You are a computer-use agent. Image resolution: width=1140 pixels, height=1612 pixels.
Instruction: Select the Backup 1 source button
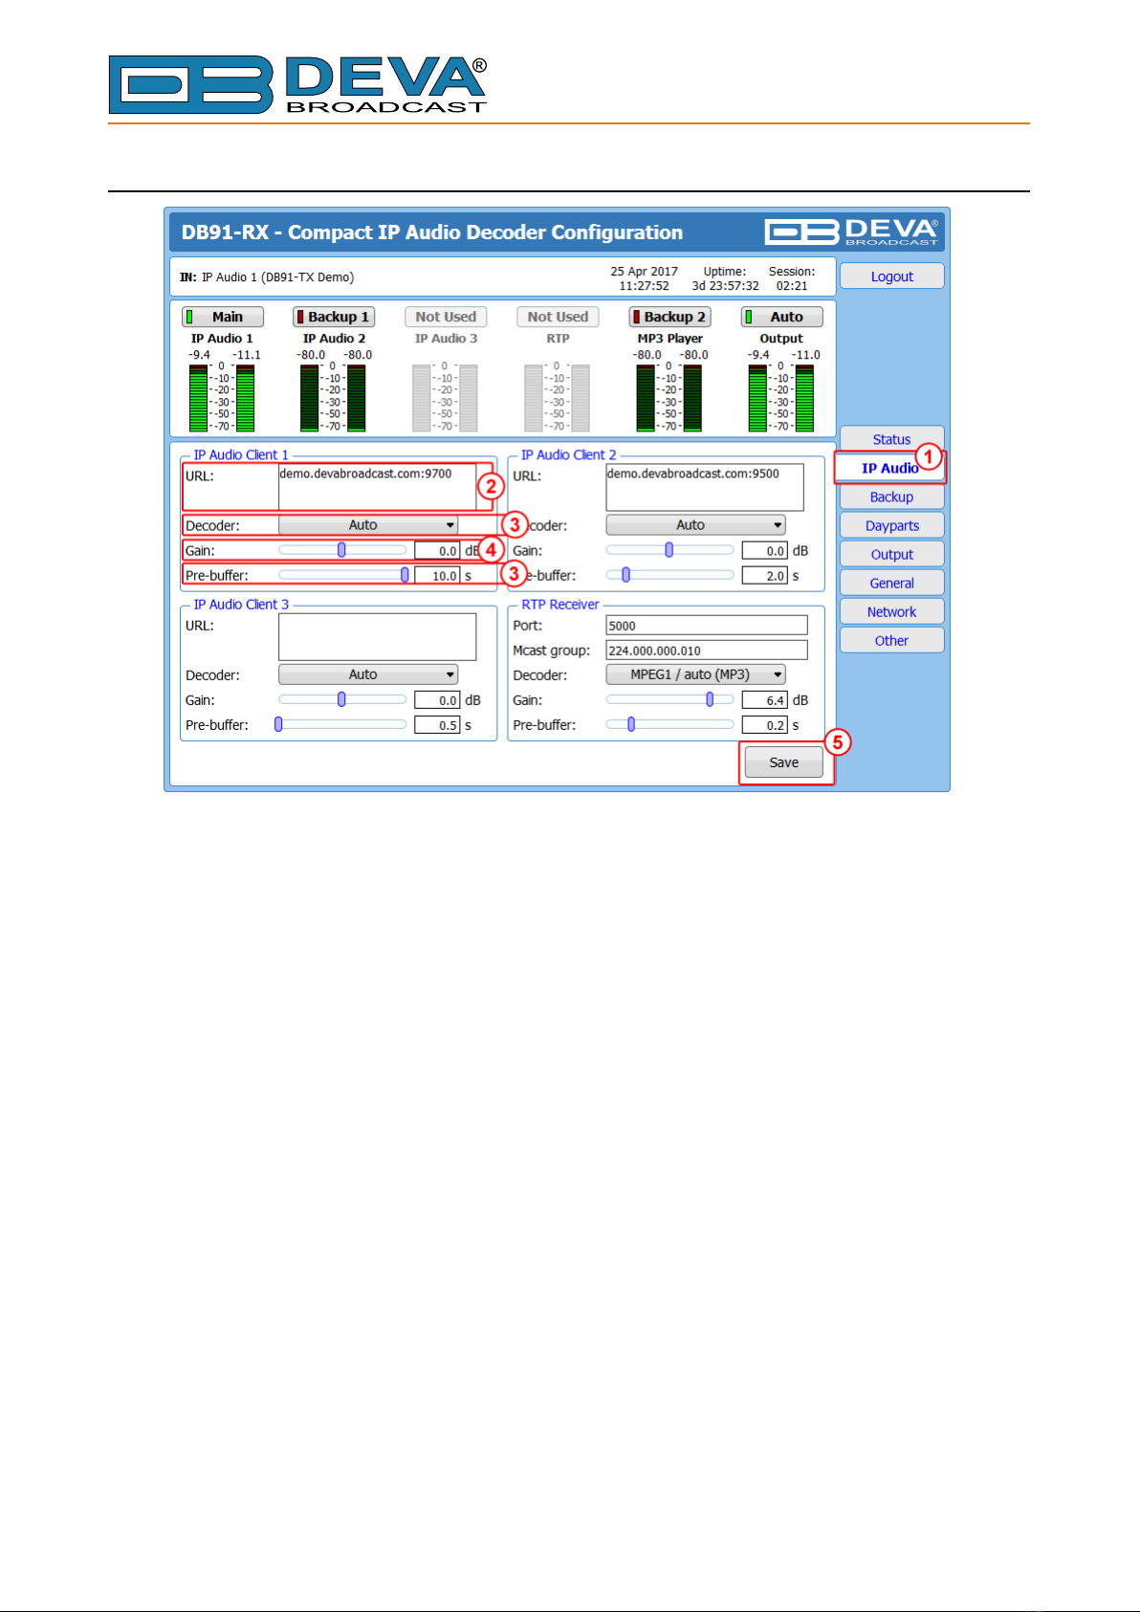coord(333,317)
